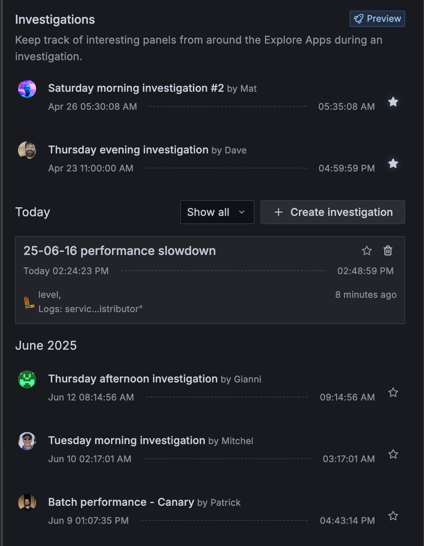The image size is (424, 546).
Task: Click the rocket Preview badge
Action: tap(377, 19)
